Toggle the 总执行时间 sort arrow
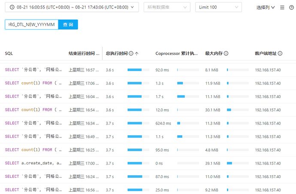The height and width of the screenshot is (194, 296). pyautogui.click(x=137, y=54)
